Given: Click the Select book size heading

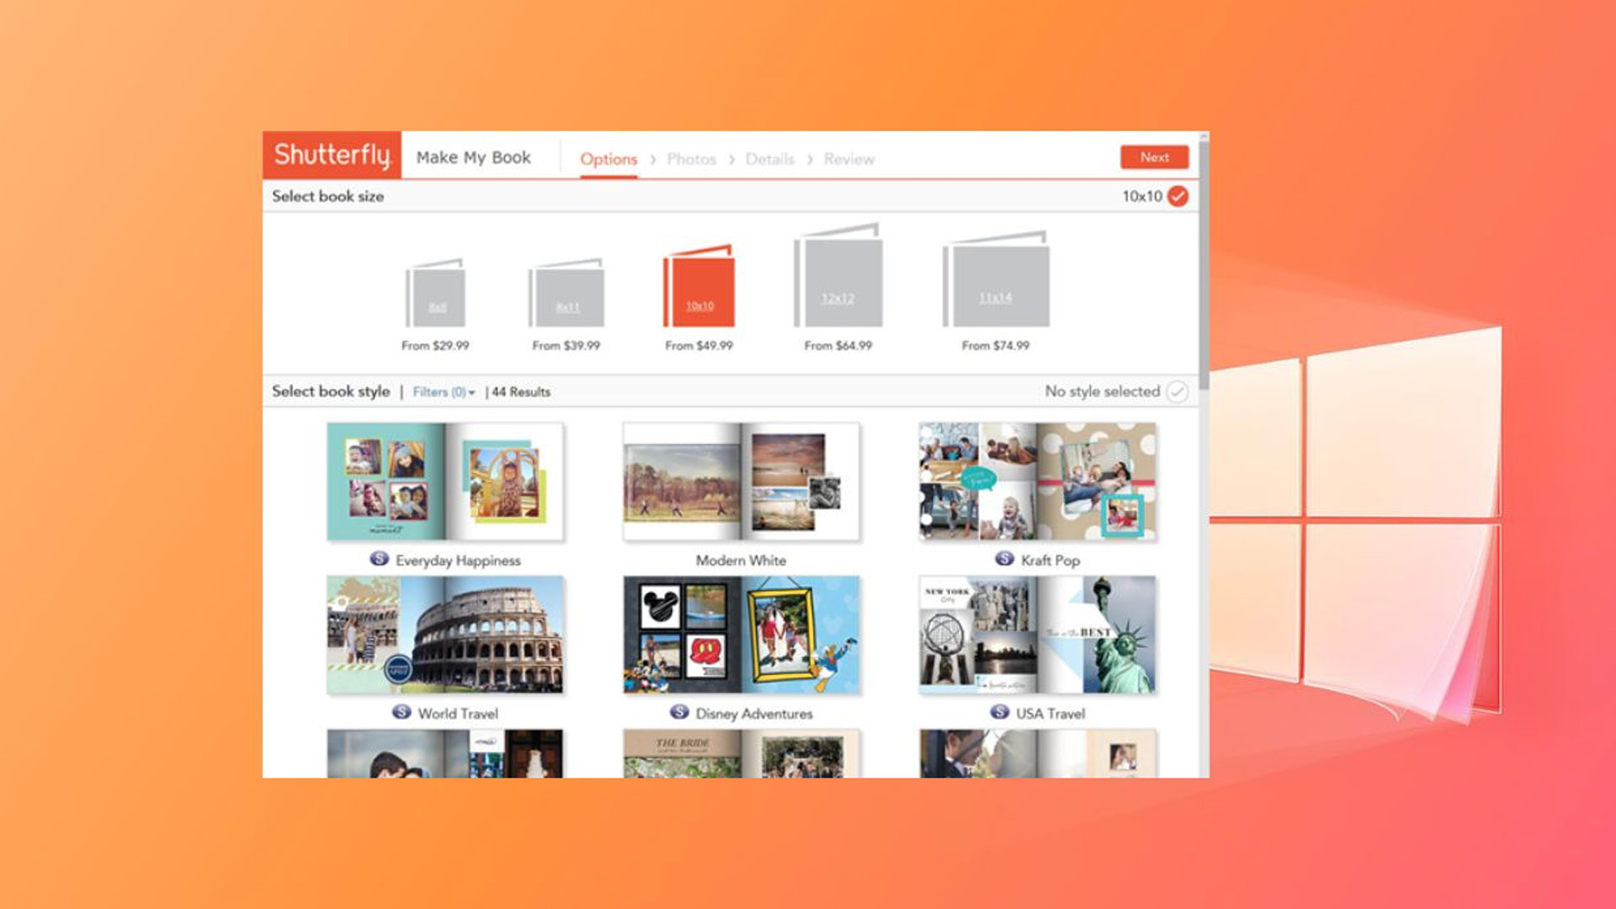Looking at the screenshot, I should pos(327,196).
